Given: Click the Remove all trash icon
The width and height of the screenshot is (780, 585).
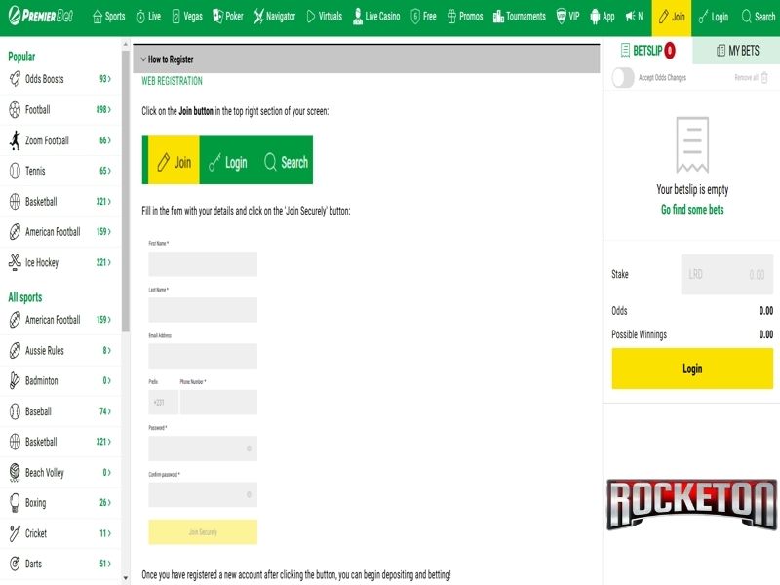Looking at the screenshot, I should [764, 78].
